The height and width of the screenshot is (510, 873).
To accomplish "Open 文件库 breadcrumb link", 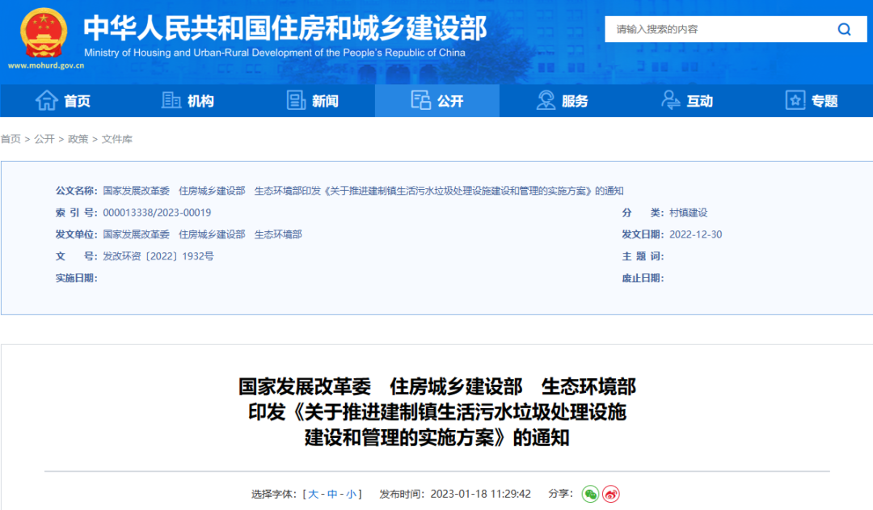I will tap(117, 139).
